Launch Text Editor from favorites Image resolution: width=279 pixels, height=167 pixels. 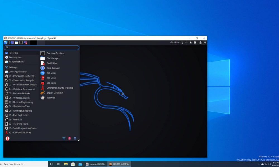(x=59, y=63)
